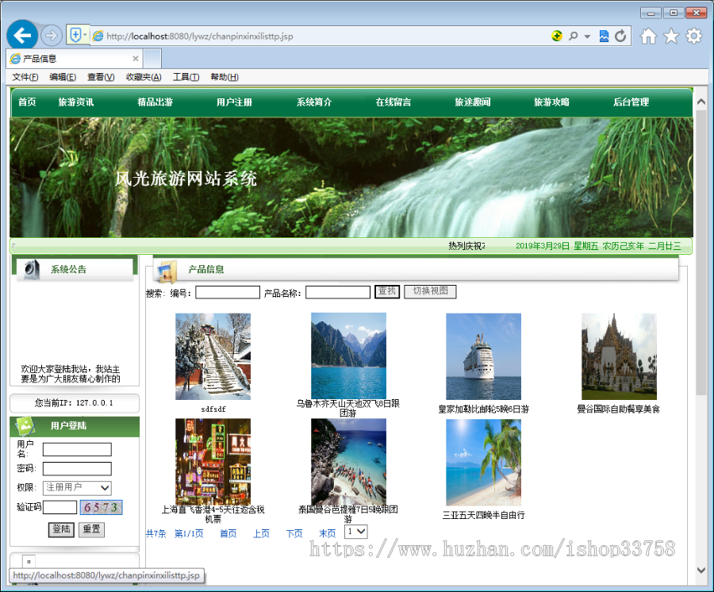Viewport: 714px width, 592px height.
Task: Click the 三亚五天四晚半自由行 product thumbnail
Action: click(x=483, y=463)
